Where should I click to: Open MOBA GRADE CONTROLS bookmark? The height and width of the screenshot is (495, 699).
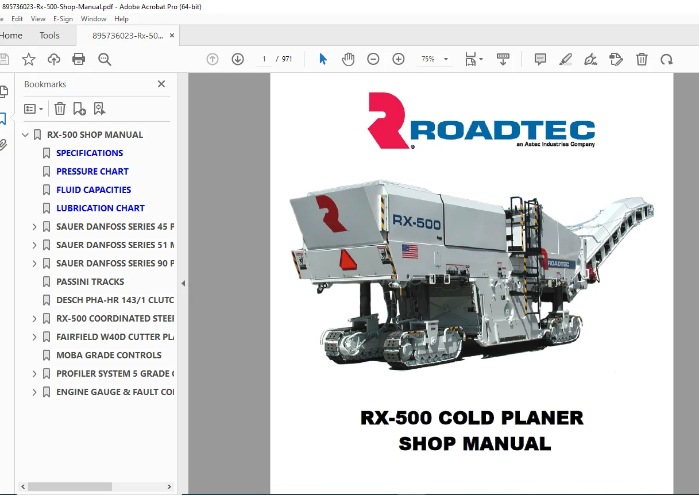(x=109, y=355)
